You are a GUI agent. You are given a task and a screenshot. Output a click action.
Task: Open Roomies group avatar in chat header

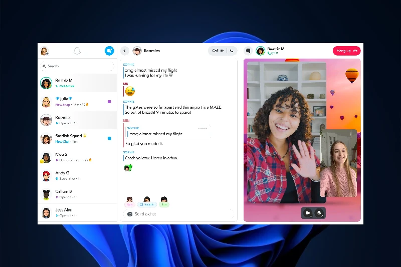click(137, 51)
